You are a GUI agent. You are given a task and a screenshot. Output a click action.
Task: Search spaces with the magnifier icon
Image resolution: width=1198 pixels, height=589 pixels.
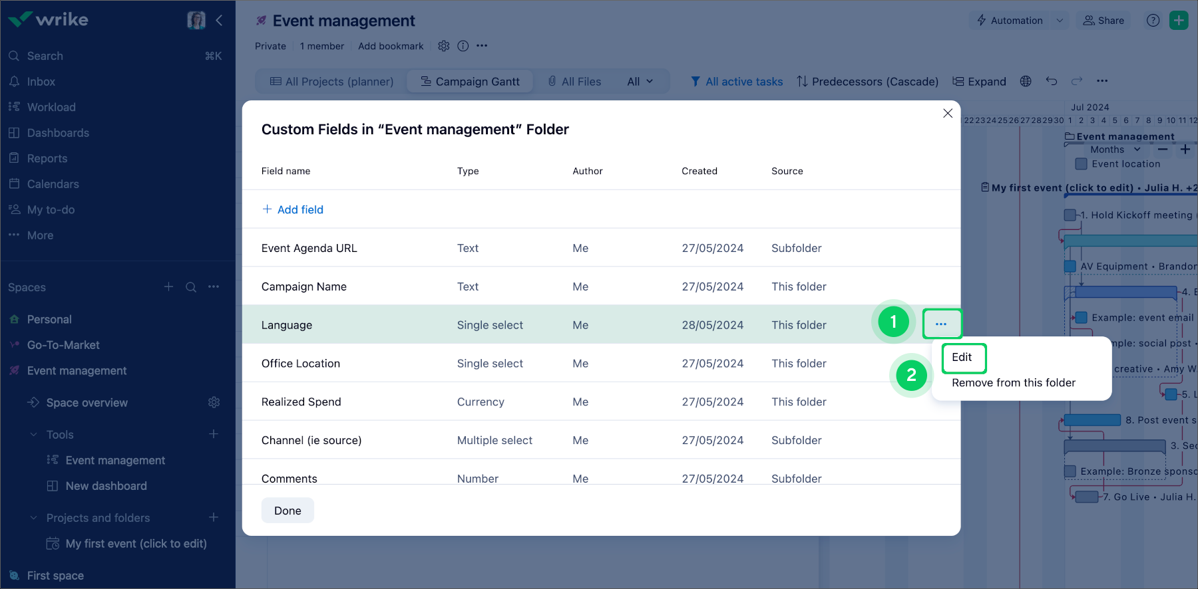coord(191,287)
